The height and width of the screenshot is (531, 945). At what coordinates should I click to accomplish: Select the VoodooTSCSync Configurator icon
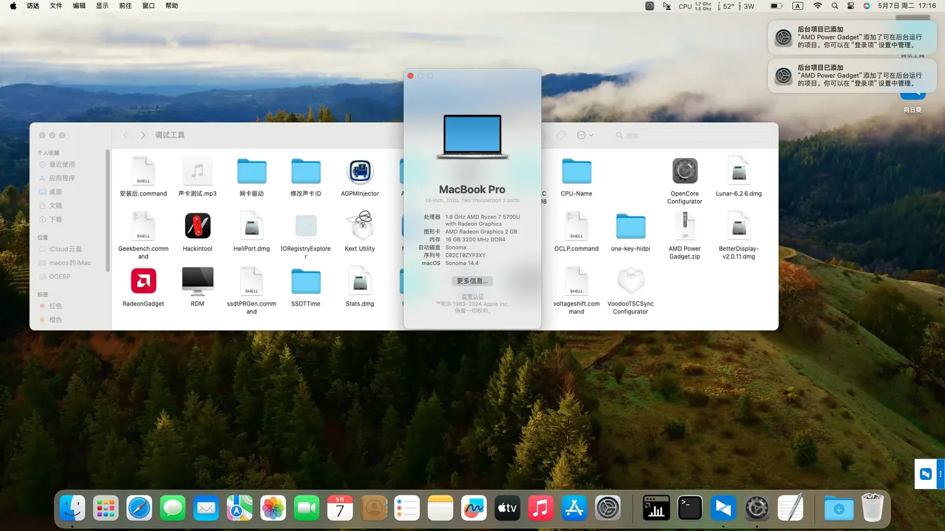630,282
